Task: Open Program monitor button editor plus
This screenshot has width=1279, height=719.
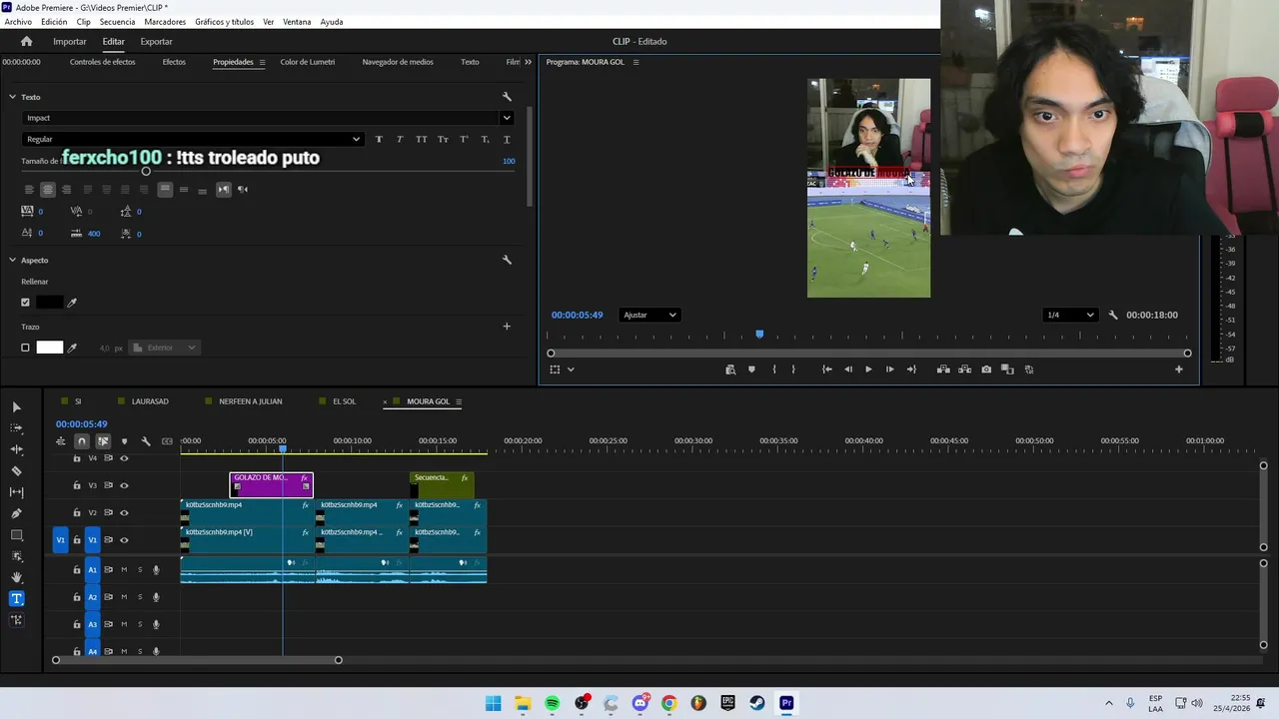Action: [1179, 369]
